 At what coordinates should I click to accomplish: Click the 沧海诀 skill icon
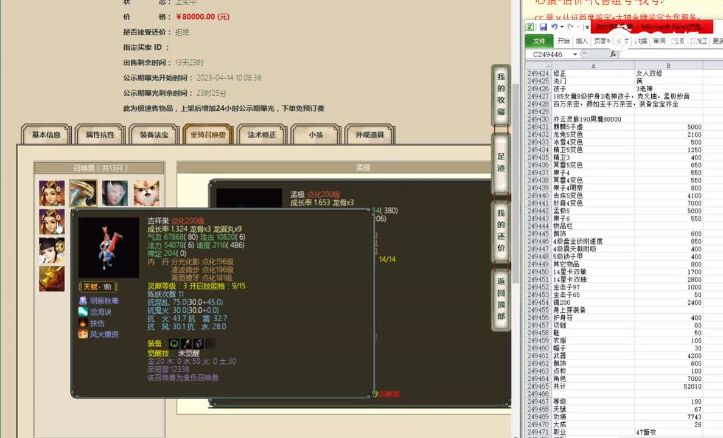tap(83, 311)
